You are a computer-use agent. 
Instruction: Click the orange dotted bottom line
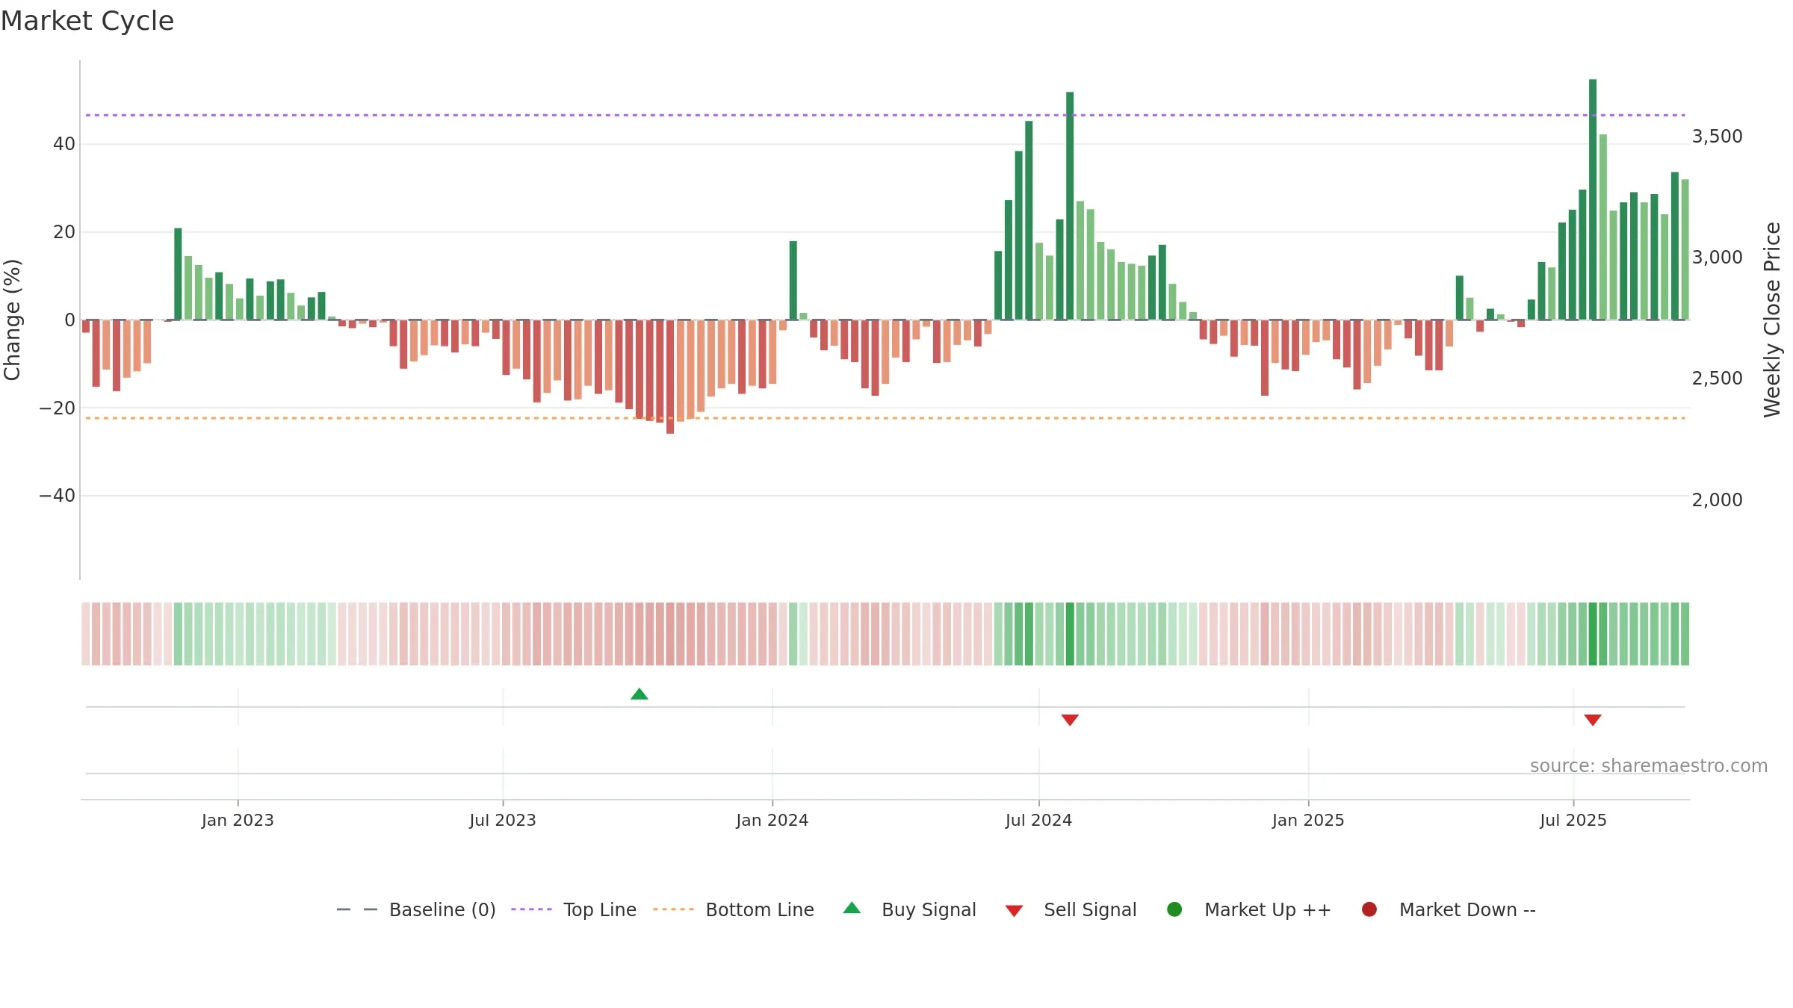tap(885, 418)
